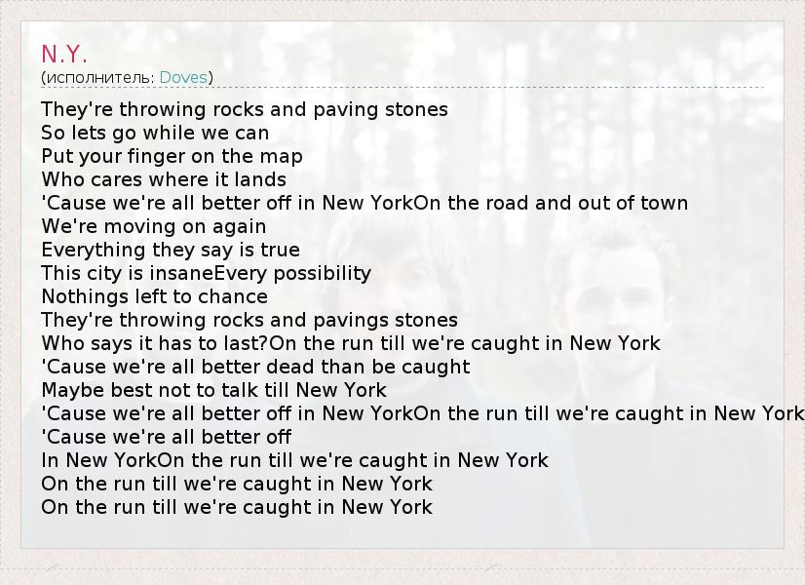Click the lyric 'We're moving on again'
The width and height of the screenshot is (805, 585).
tap(154, 226)
